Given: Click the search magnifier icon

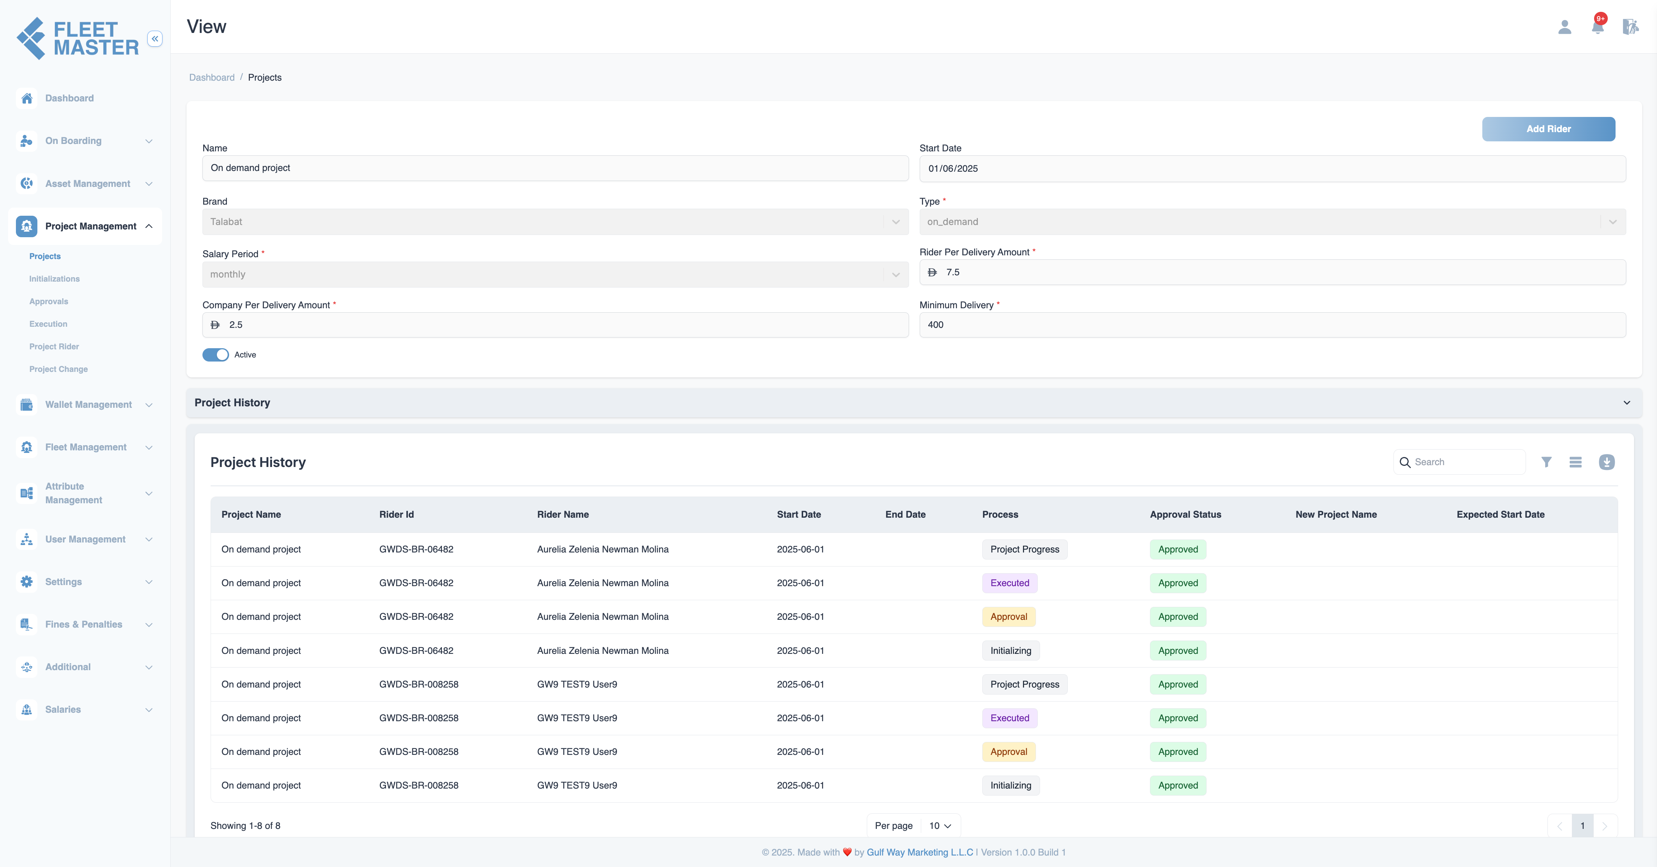Looking at the screenshot, I should tap(1405, 463).
